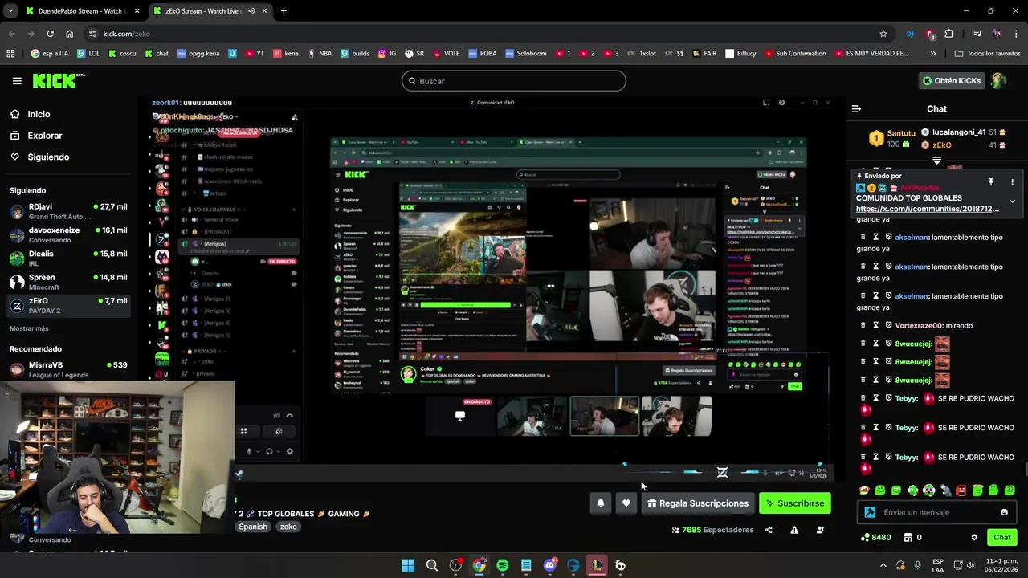Open Spotify from the taskbar
1028x578 pixels.
click(503, 565)
